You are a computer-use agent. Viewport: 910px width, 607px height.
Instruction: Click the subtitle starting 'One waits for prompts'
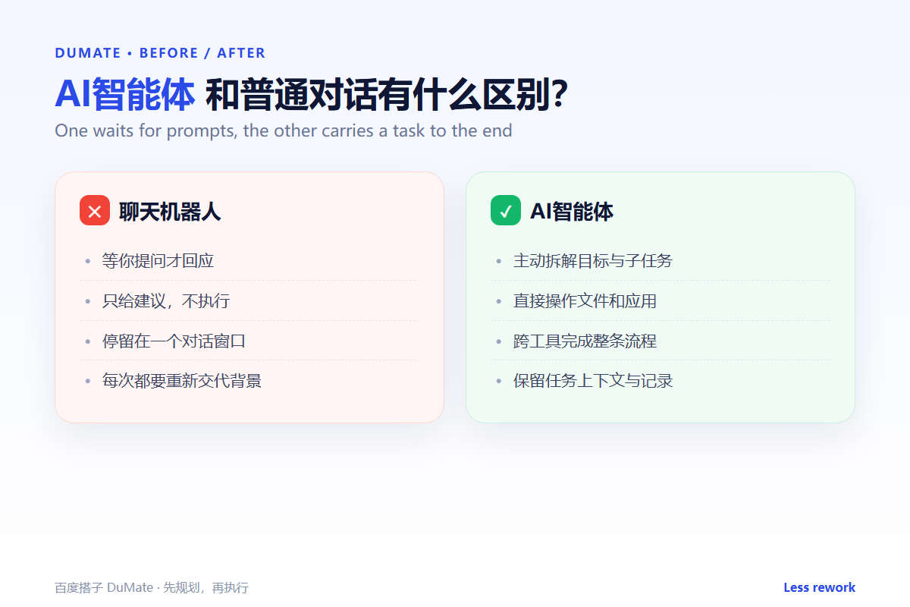coord(284,131)
